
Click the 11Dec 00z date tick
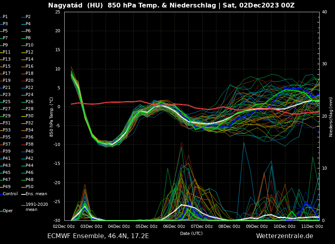(312, 226)
